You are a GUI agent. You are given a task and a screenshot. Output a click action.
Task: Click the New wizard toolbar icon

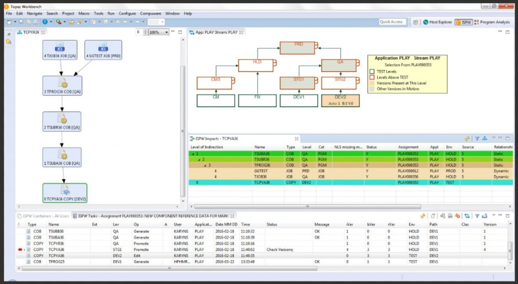click(9, 22)
